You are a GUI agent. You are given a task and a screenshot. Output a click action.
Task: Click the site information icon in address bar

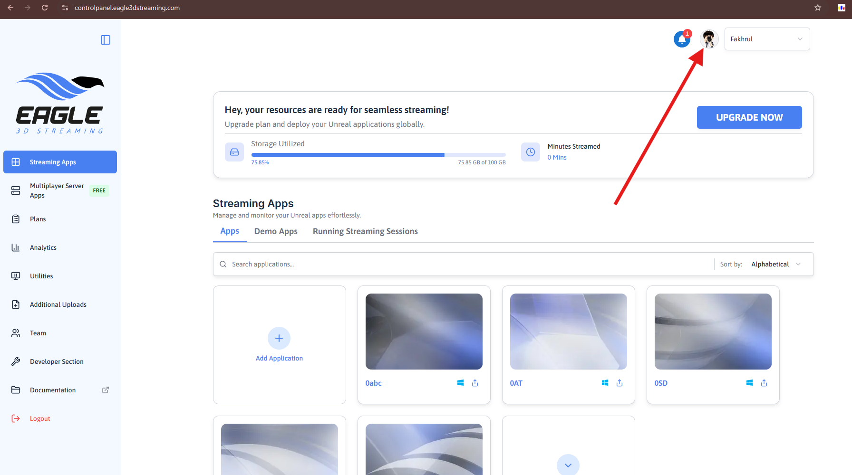[x=65, y=8]
